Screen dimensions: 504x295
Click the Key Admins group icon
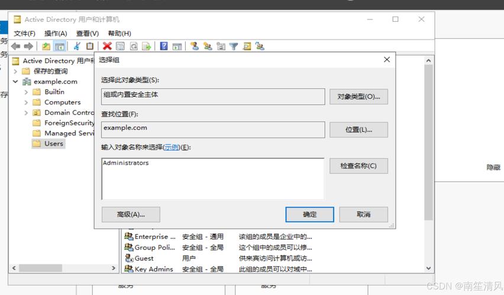tap(129, 268)
